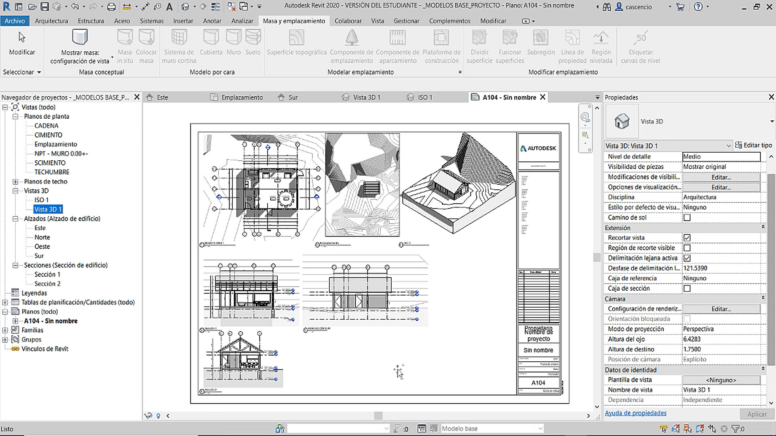Select the Modificar arrow tool
The width and height of the screenshot is (776, 436).
coord(22,38)
